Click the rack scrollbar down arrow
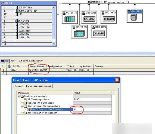 point(54,43)
